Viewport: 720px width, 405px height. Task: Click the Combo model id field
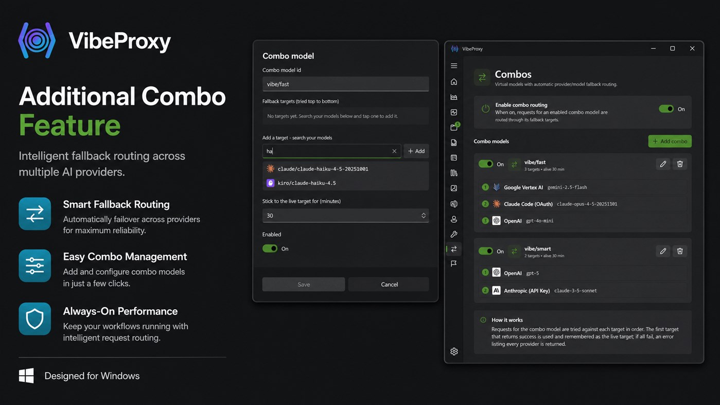(345, 84)
